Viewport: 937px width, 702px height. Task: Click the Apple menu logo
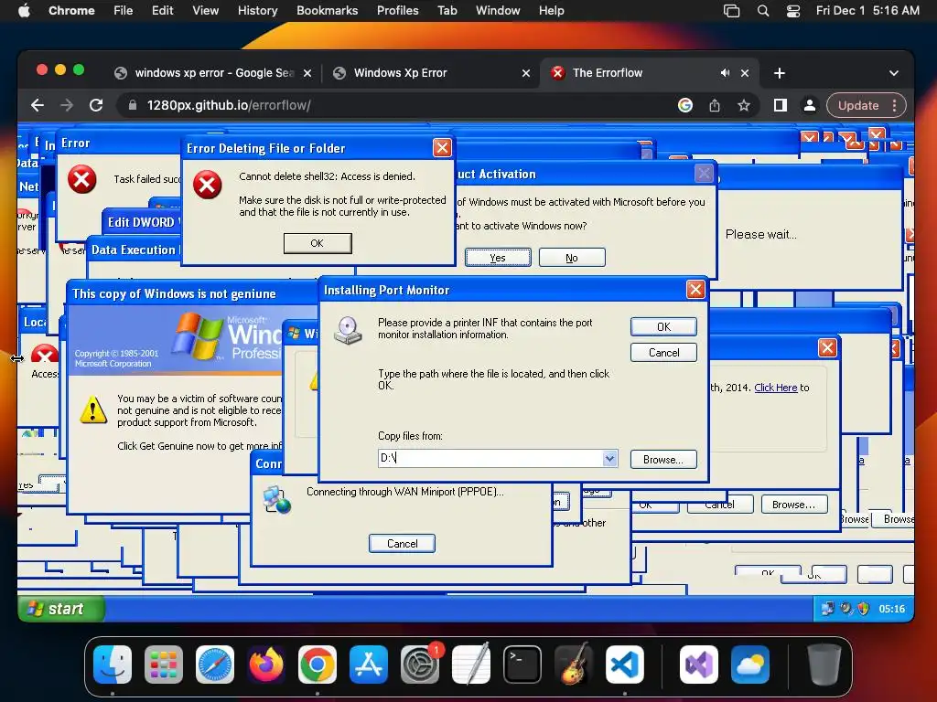tap(24, 11)
